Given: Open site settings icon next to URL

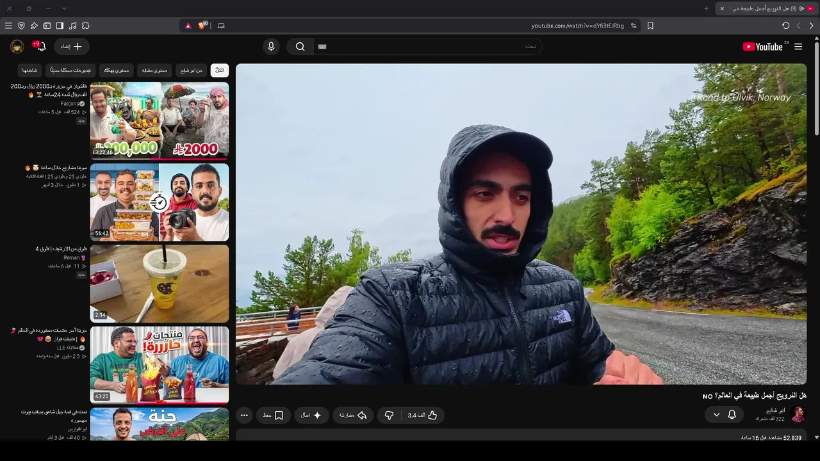Looking at the screenshot, I should pyautogui.click(x=634, y=26).
